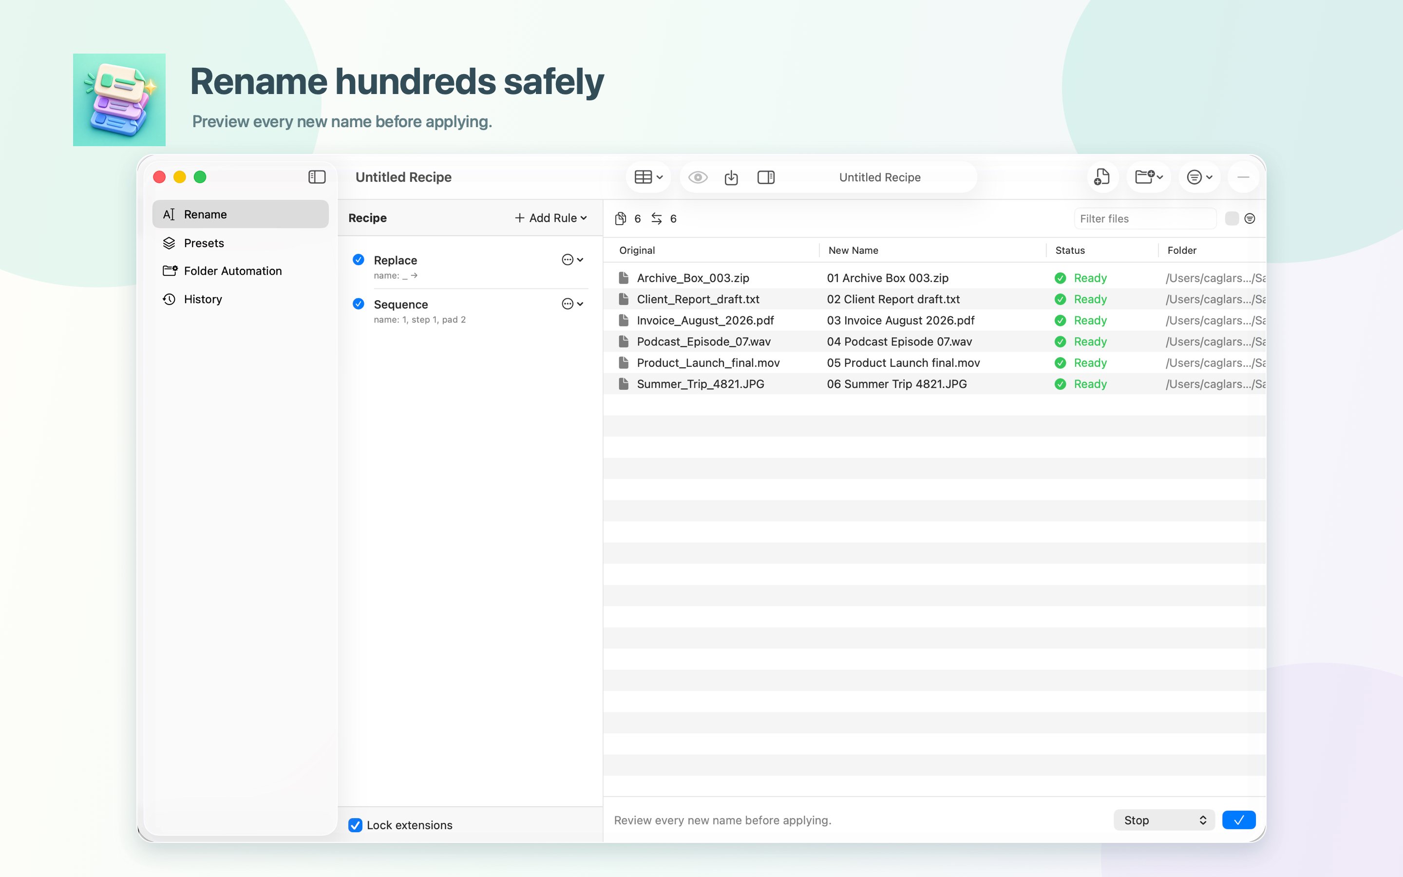This screenshot has height=877, width=1403.
Task: Sort by the Original column header
Action: coord(637,250)
